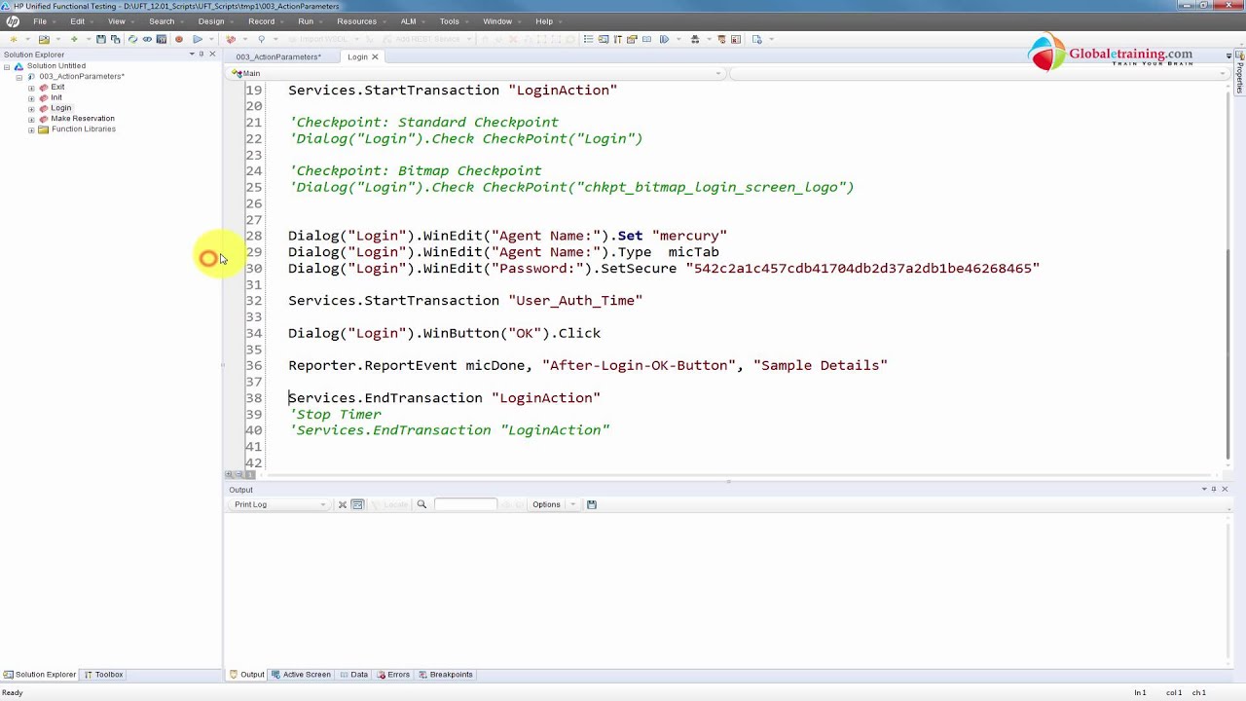
Task: Click the Save disk icon in the toolbar
Action: [101, 39]
